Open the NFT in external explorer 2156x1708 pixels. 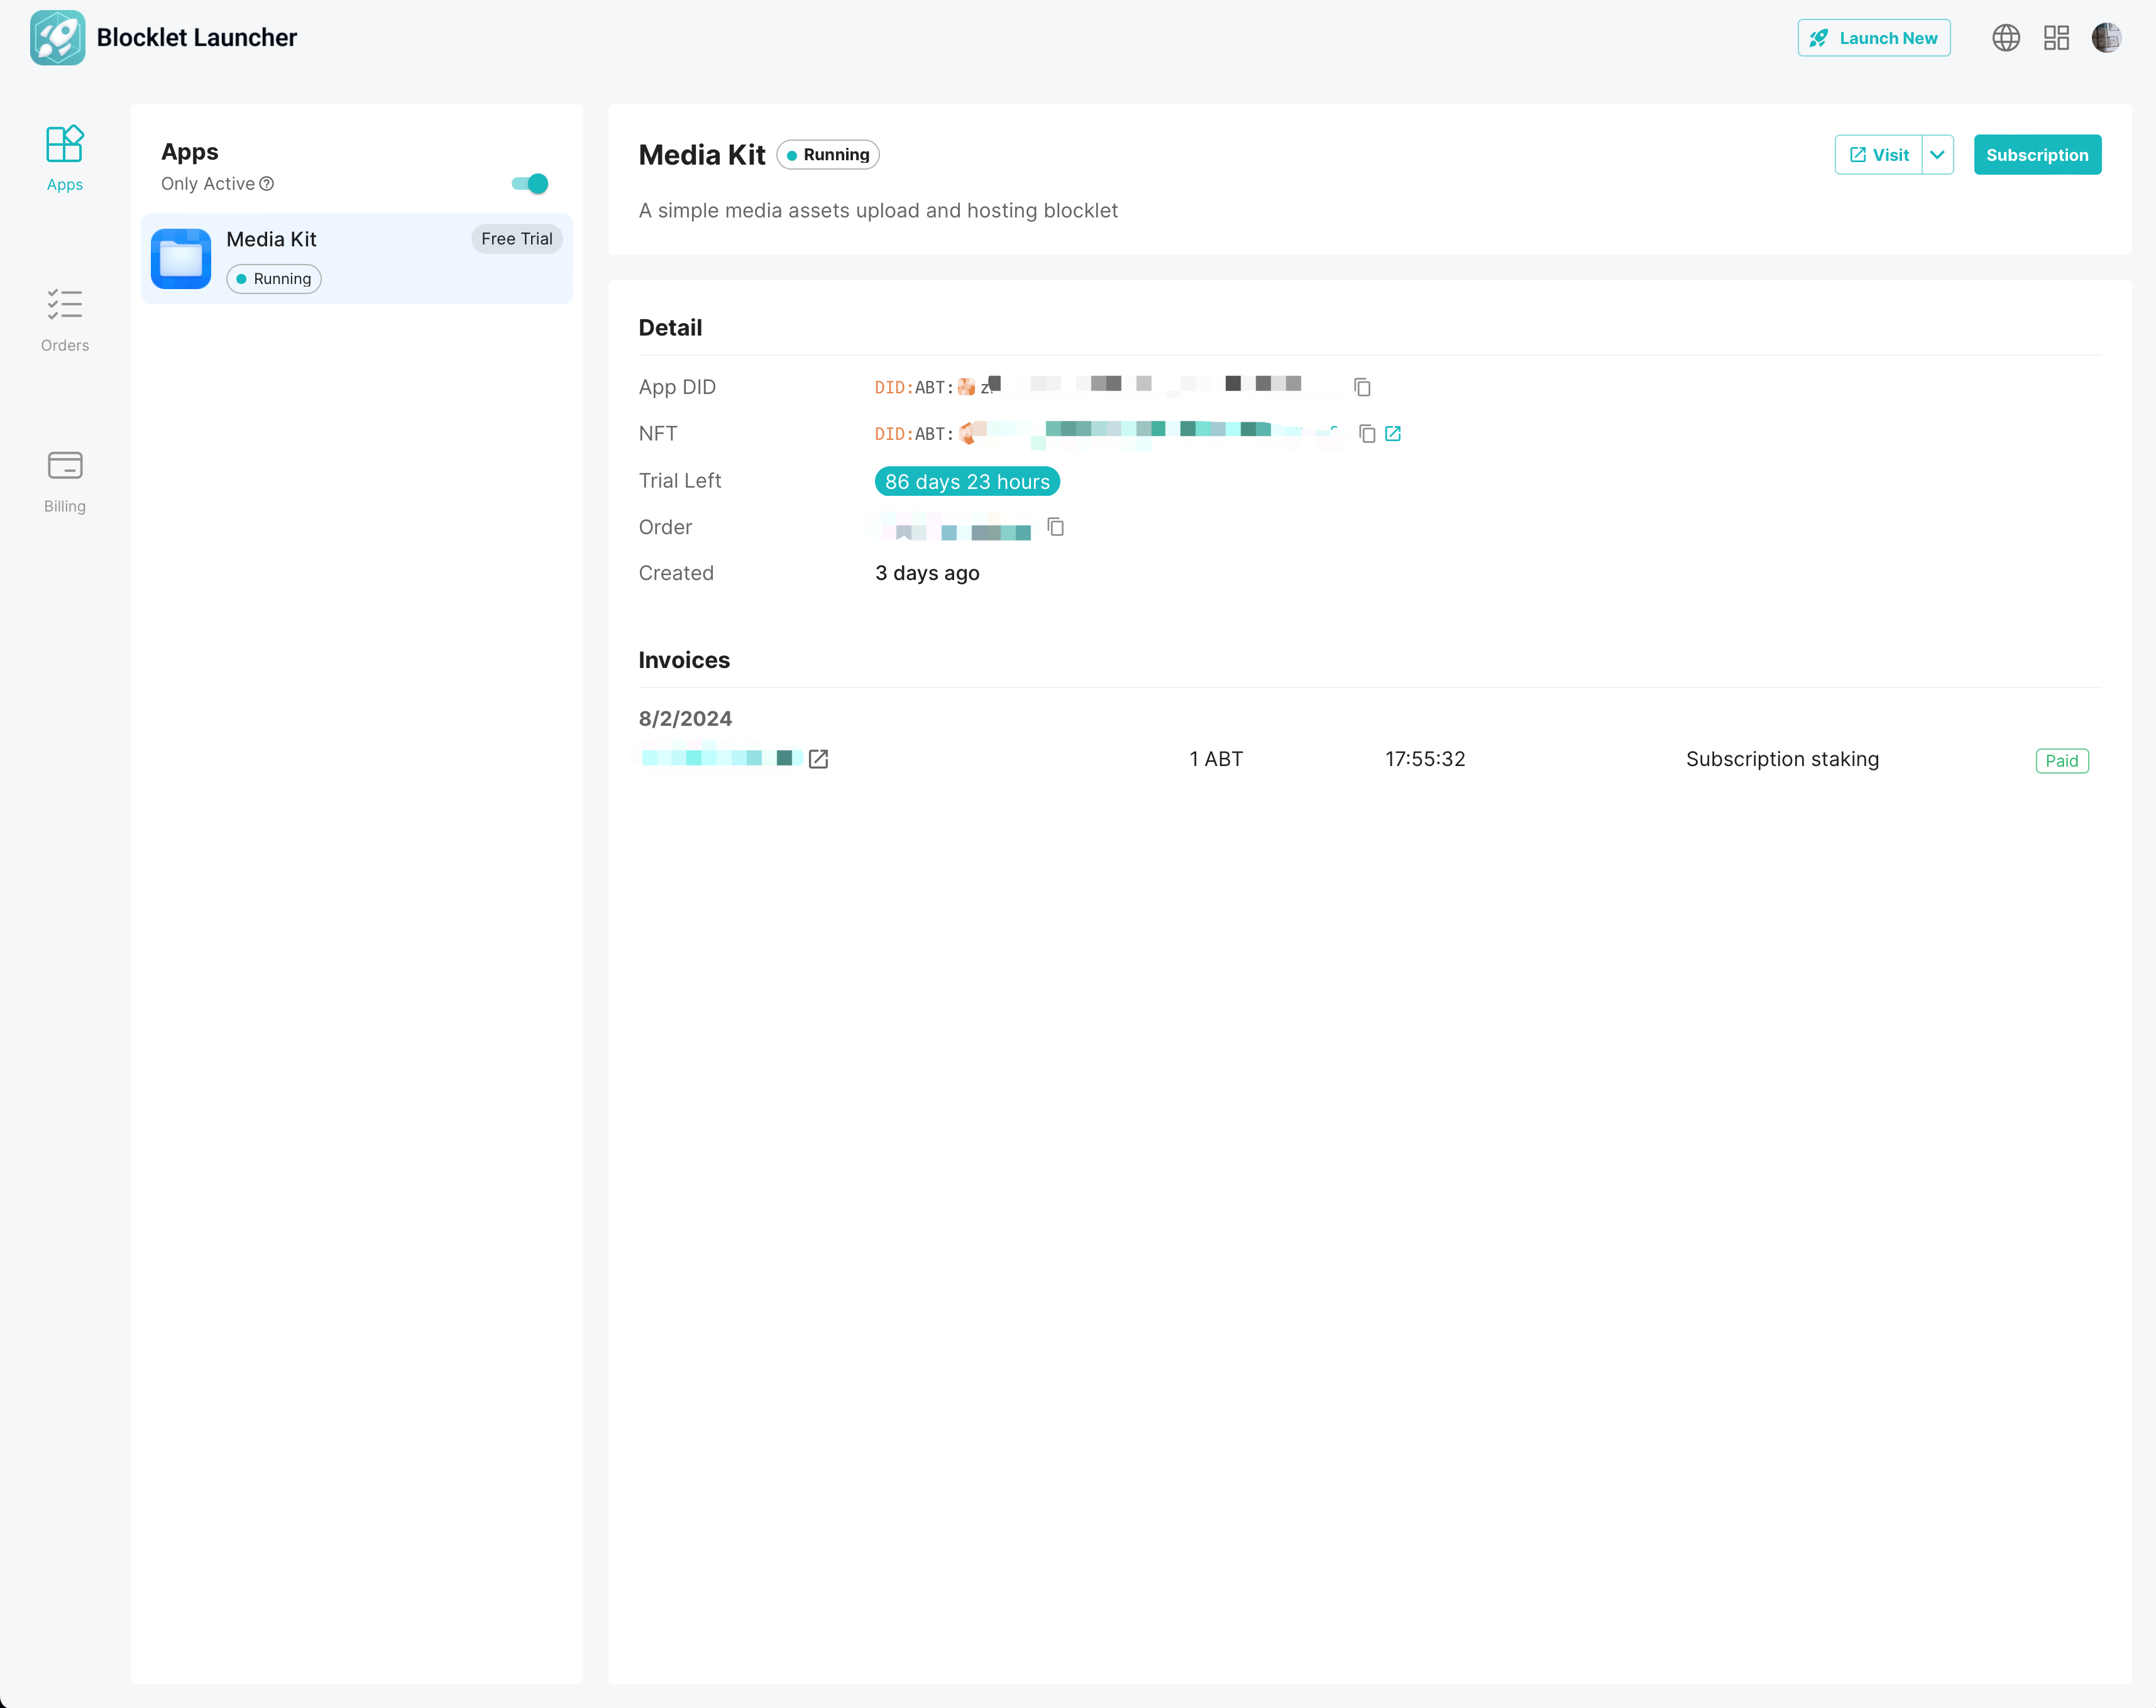tap(1393, 434)
